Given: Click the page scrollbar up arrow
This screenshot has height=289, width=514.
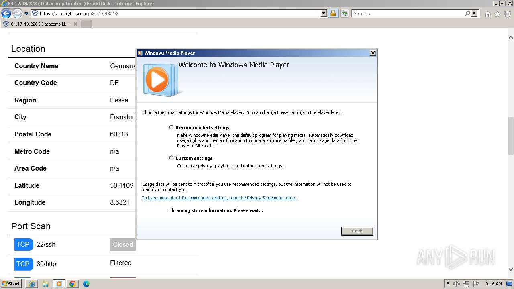Looking at the screenshot, I should pos(510,37).
